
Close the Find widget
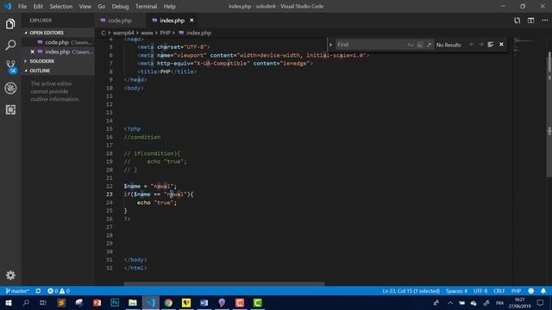point(501,45)
